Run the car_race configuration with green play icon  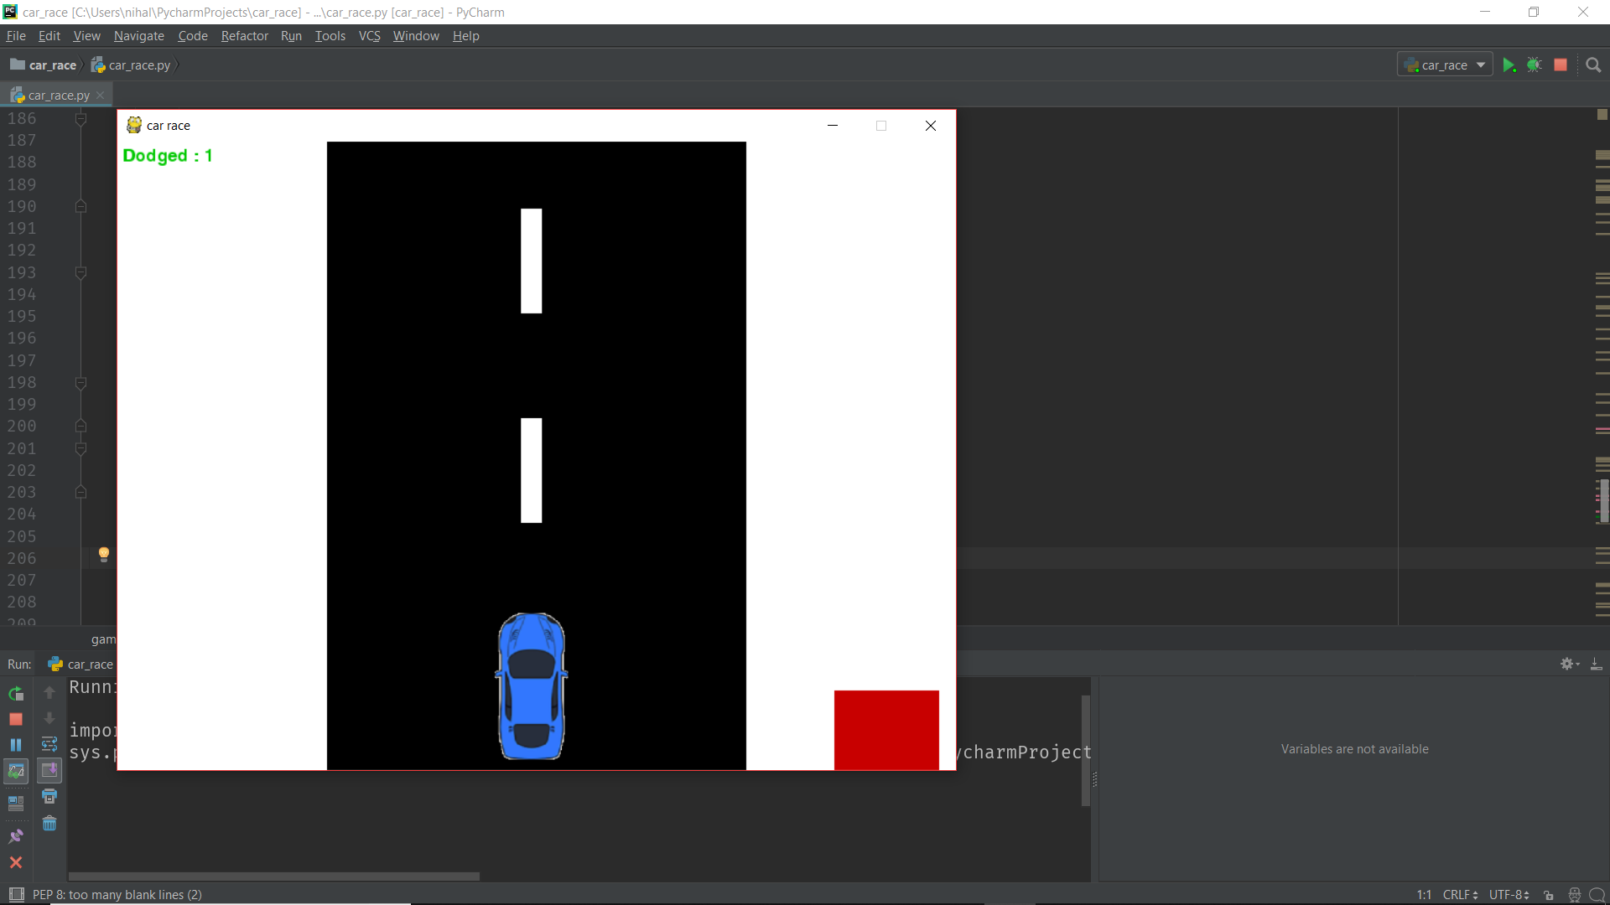(x=1509, y=65)
